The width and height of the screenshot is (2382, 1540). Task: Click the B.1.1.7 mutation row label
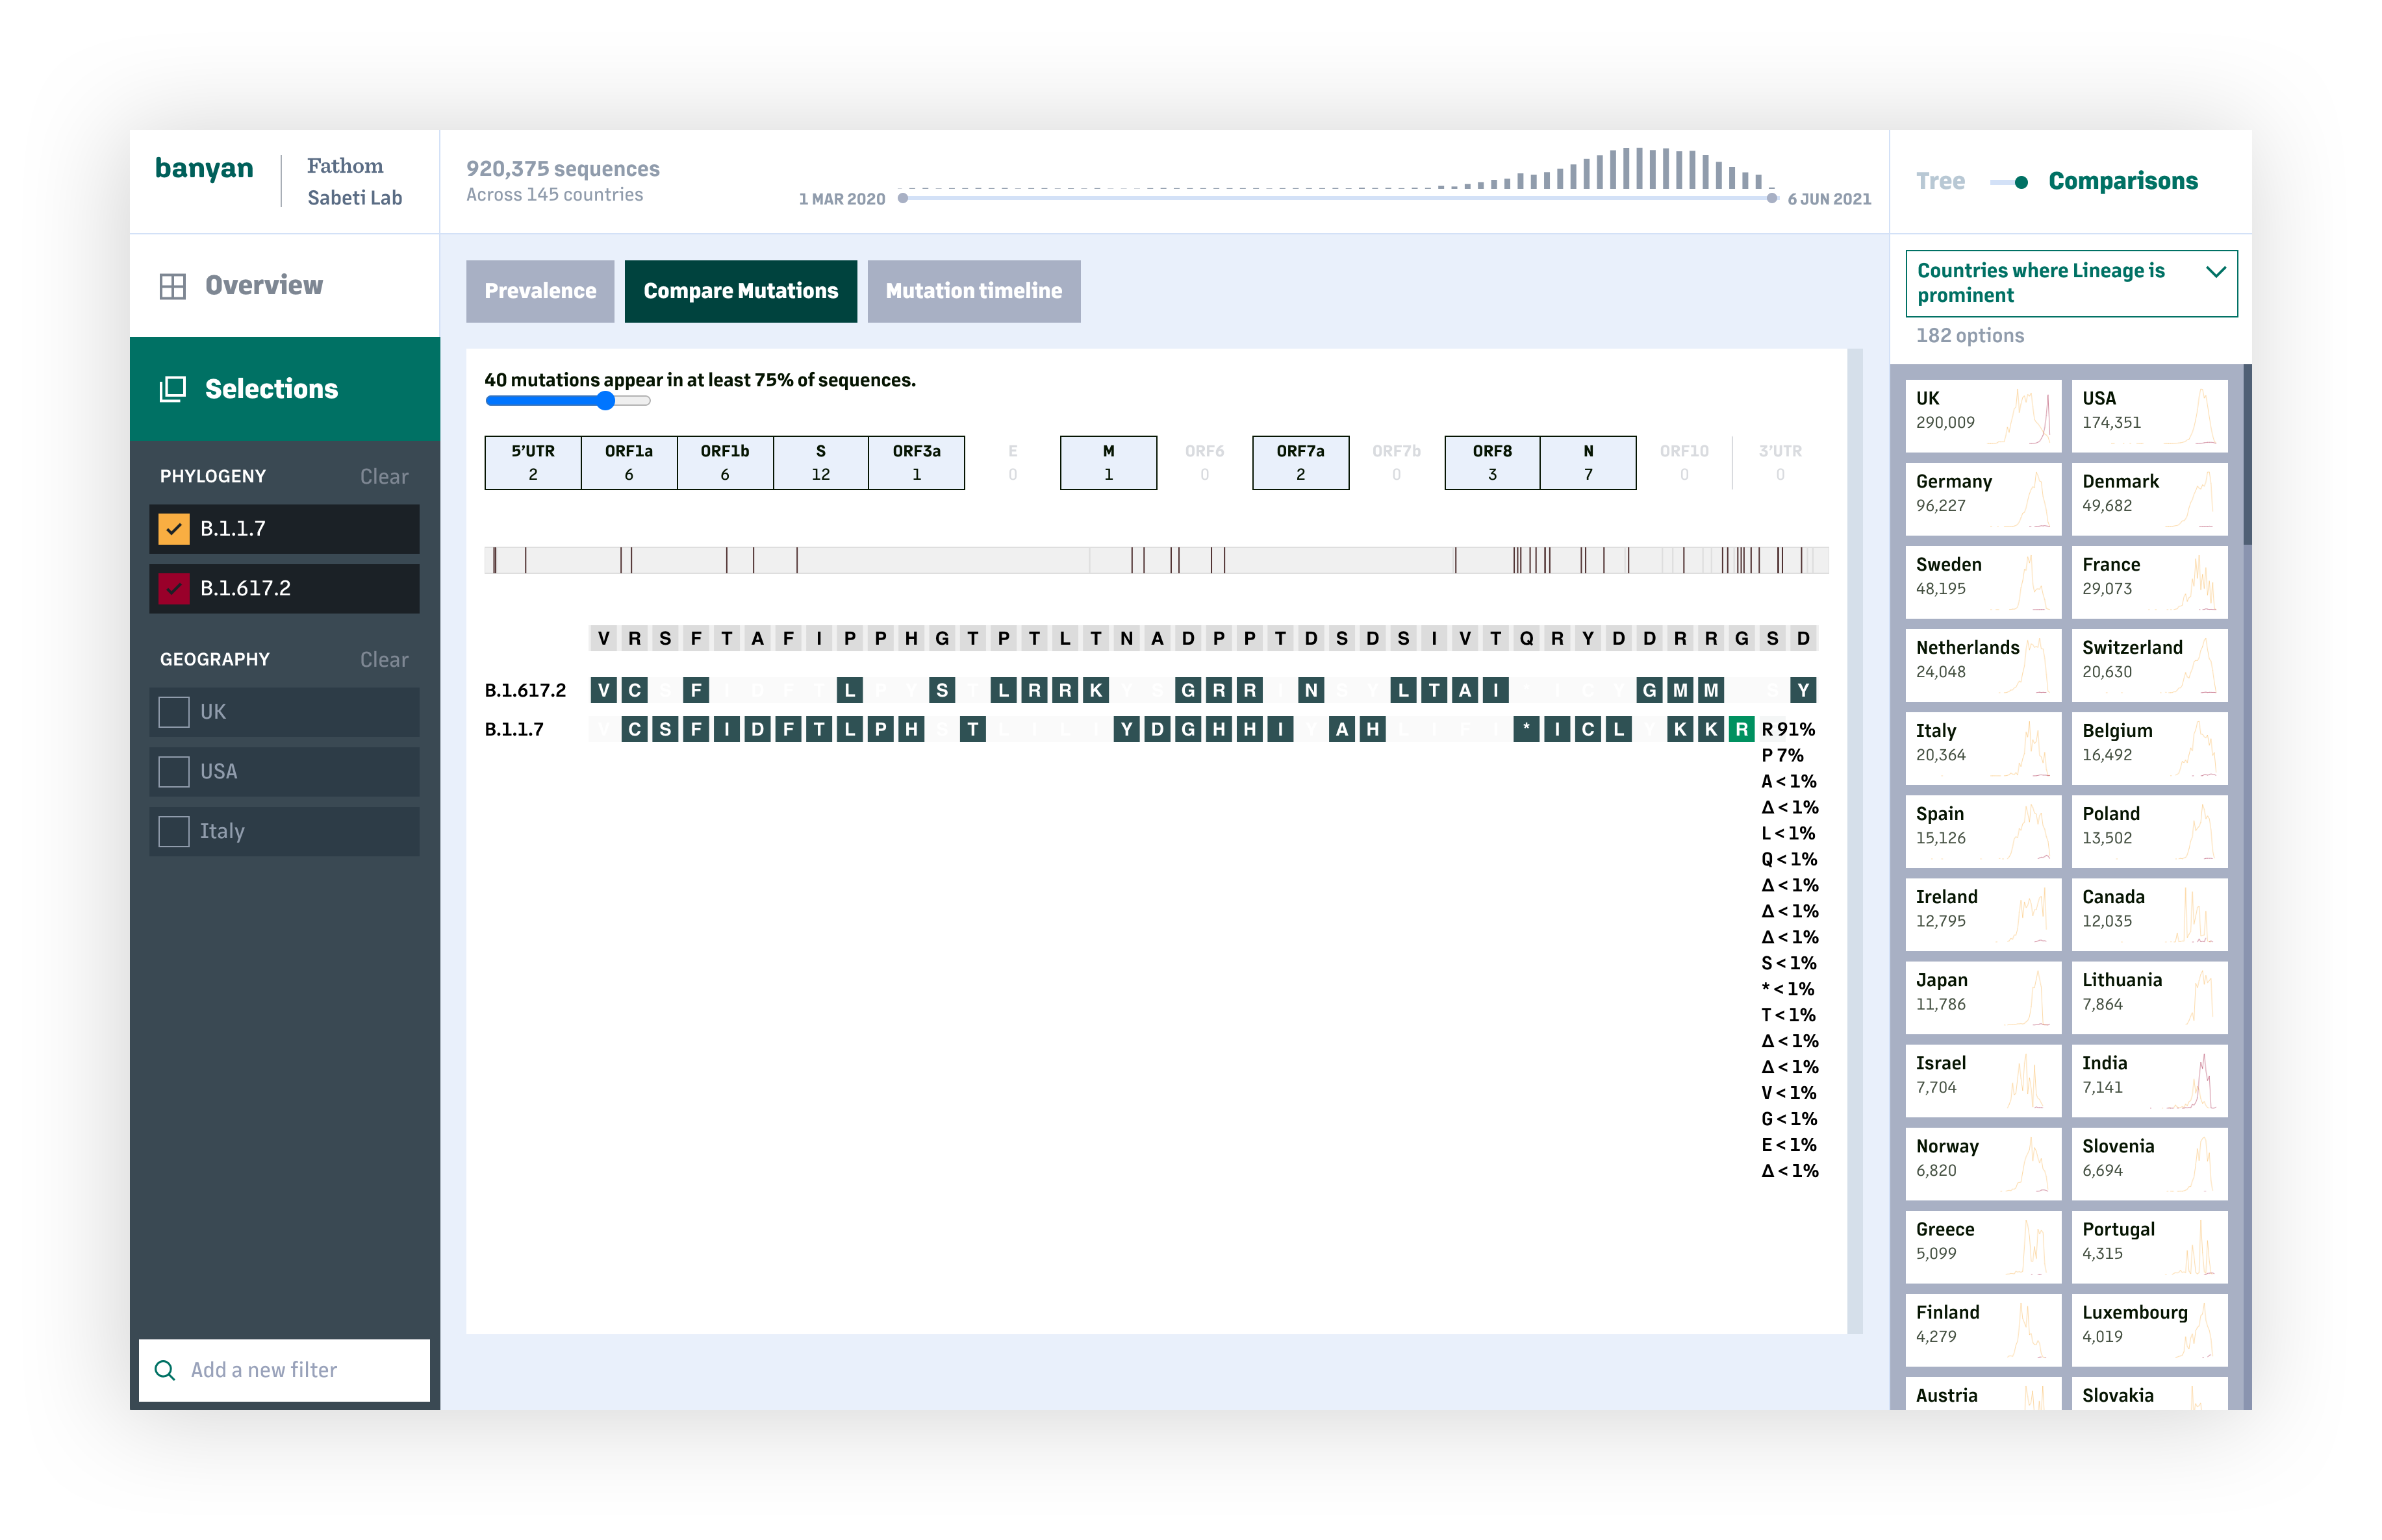[514, 729]
